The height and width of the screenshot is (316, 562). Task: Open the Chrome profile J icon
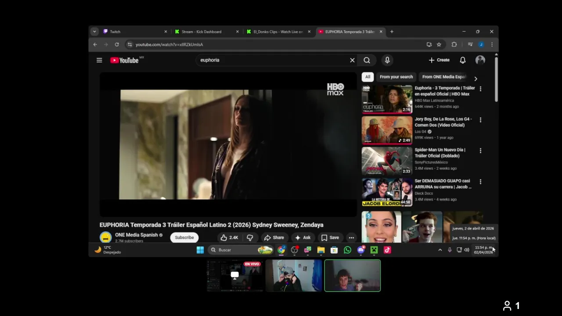[x=481, y=44]
